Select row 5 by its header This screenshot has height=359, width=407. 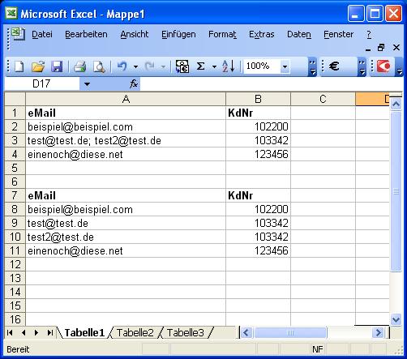(15, 168)
